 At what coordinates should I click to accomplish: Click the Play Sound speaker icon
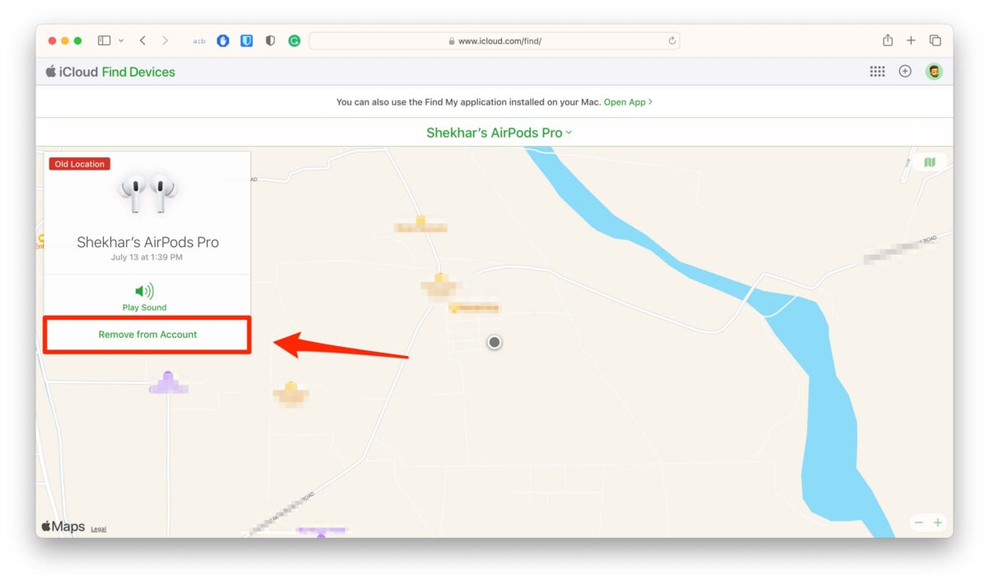click(145, 290)
